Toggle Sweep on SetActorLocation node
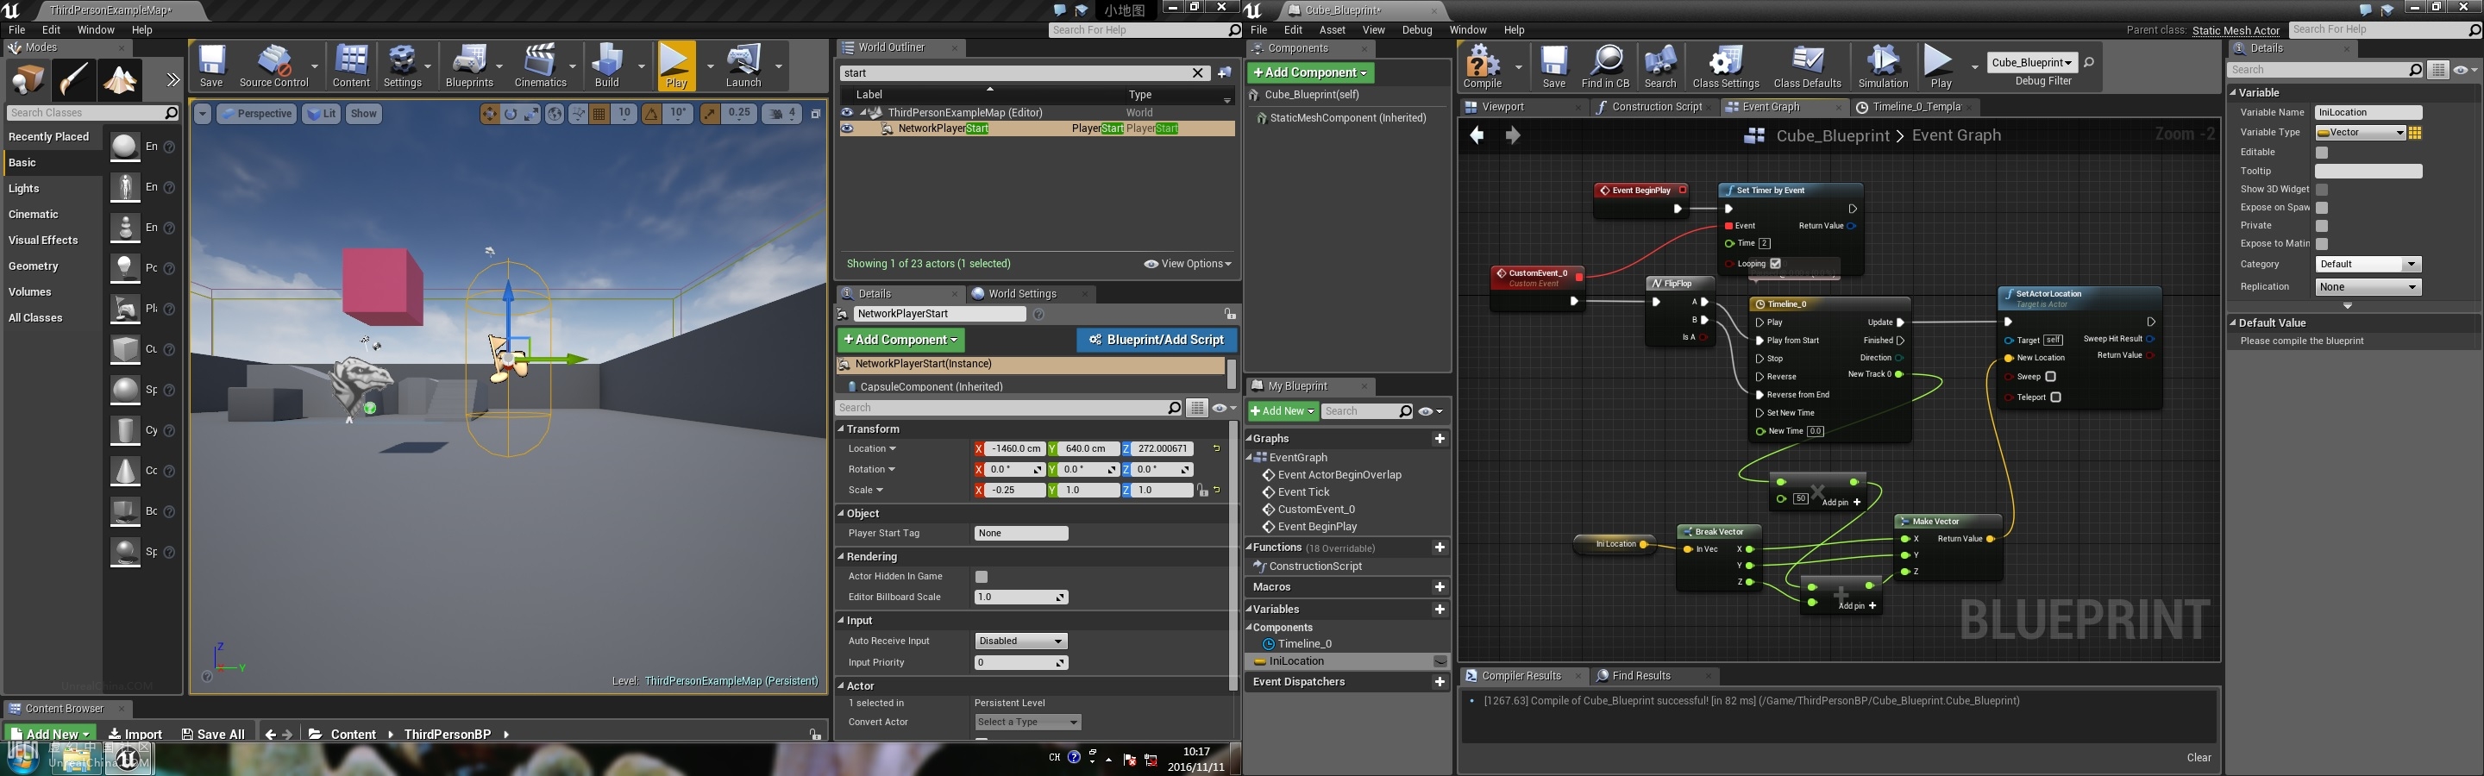The width and height of the screenshot is (2484, 776). pos(2051,377)
